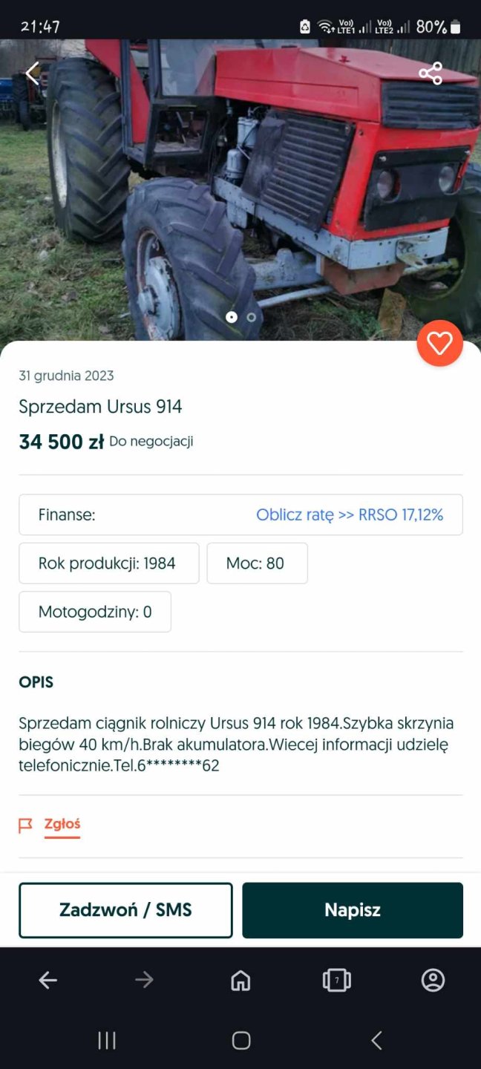Tap the back arrow over the photo
The image size is (481, 1069).
tap(32, 73)
